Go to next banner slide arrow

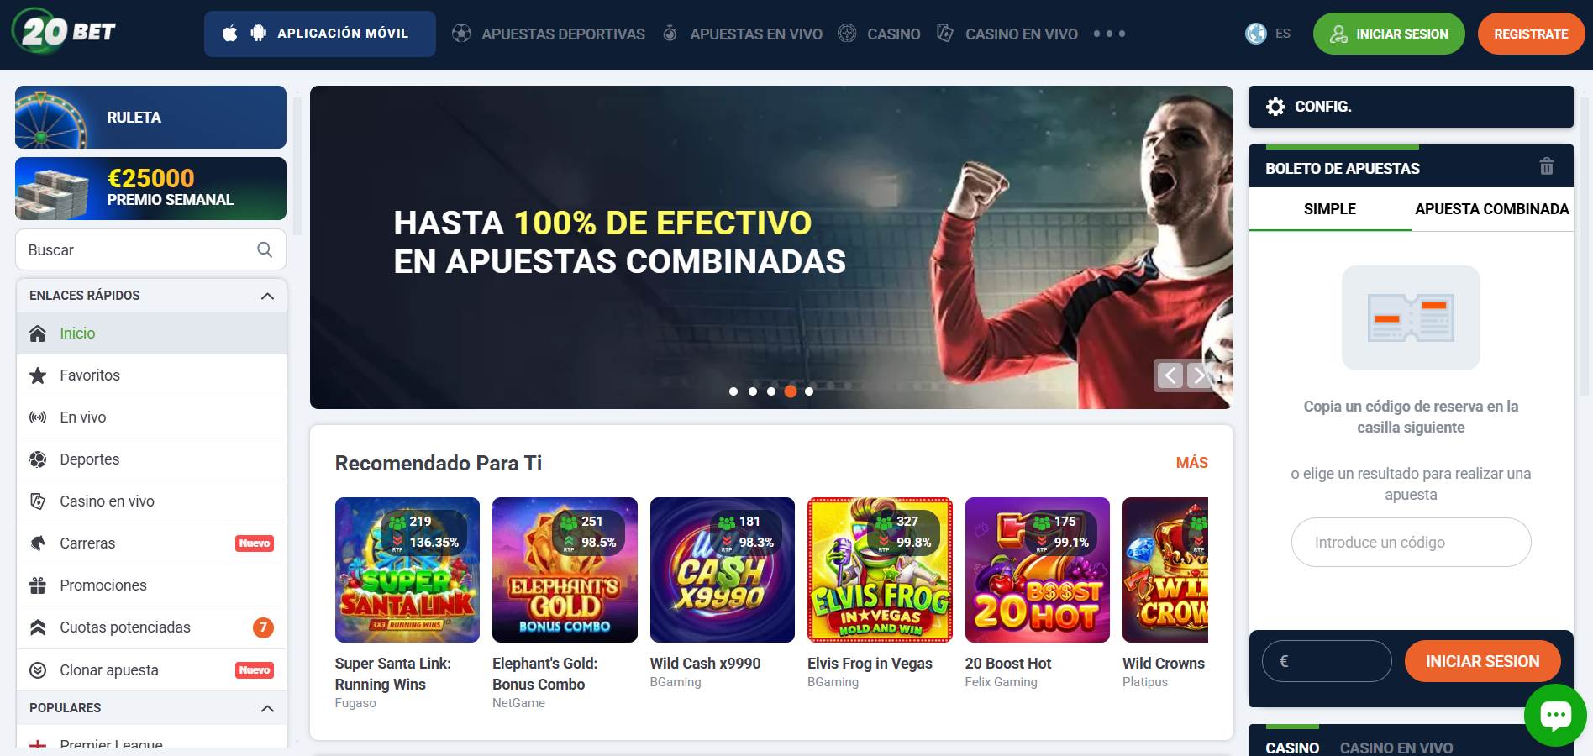pos(1200,375)
